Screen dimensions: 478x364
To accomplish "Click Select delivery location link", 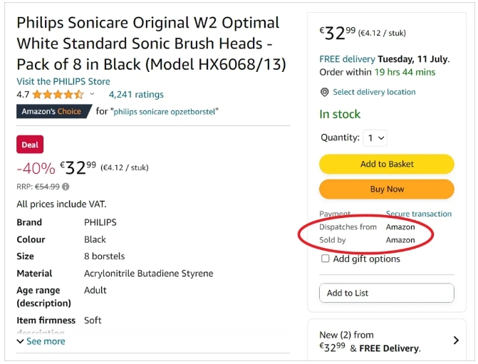I will click(x=374, y=93).
